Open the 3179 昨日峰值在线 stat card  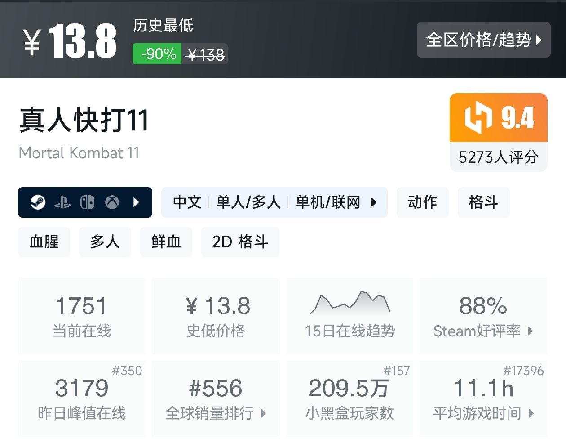pos(82,398)
